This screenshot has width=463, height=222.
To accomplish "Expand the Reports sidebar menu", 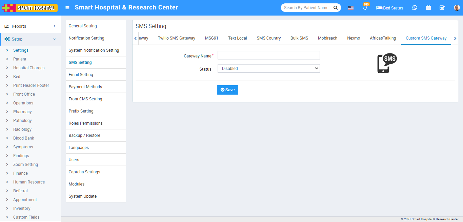I will 31,26.
